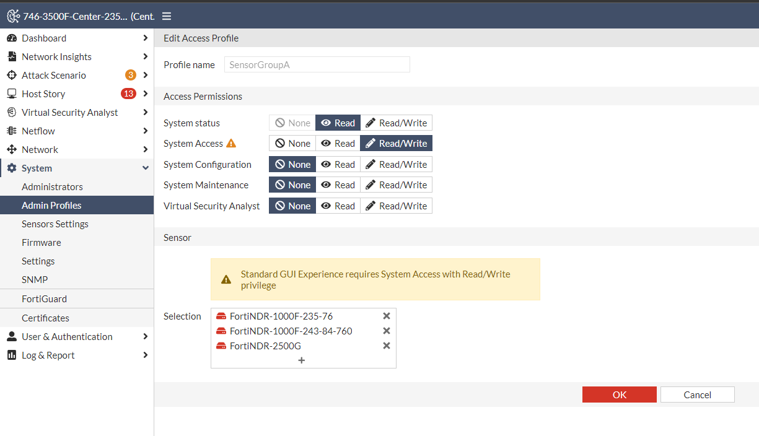This screenshot has width=759, height=436.
Task: Set System Configuration to Read/Write
Action: pos(397,164)
